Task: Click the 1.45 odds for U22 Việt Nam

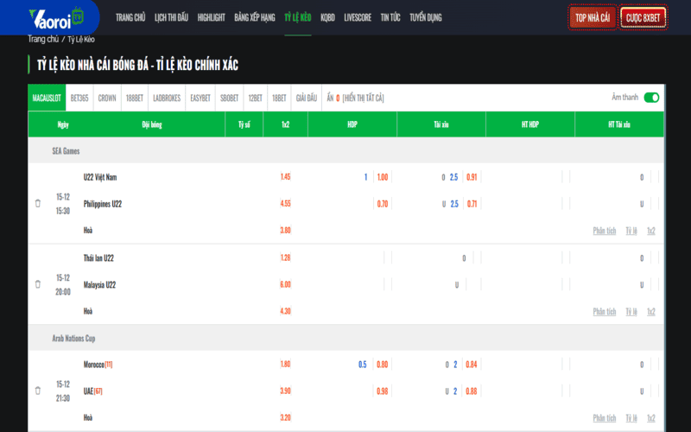Action: [286, 177]
